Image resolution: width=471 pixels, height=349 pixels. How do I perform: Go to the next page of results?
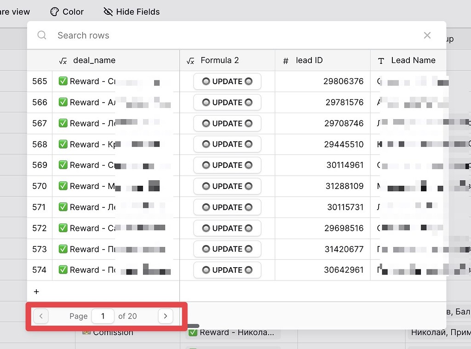tap(165, 316)
